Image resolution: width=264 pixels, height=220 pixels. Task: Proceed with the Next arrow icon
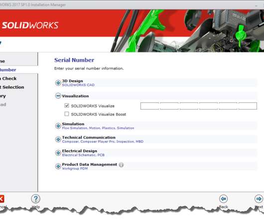[259, 199]
